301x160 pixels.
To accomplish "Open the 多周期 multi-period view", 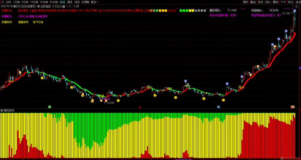I will (x=85, y=2).
